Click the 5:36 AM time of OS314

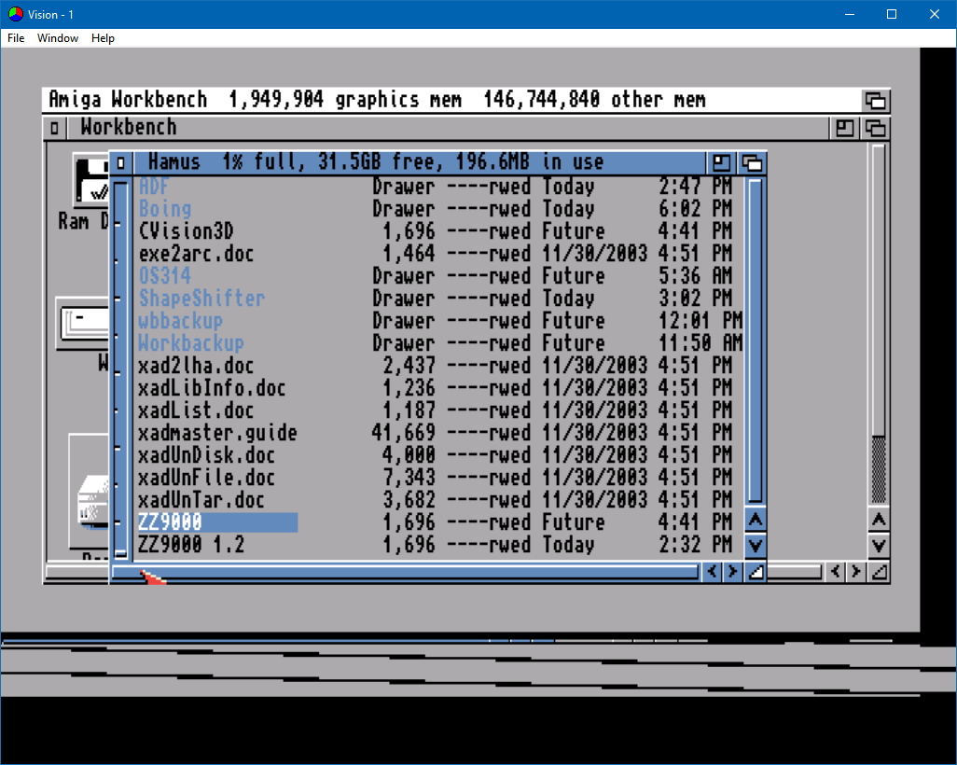[x=696, y=276]
